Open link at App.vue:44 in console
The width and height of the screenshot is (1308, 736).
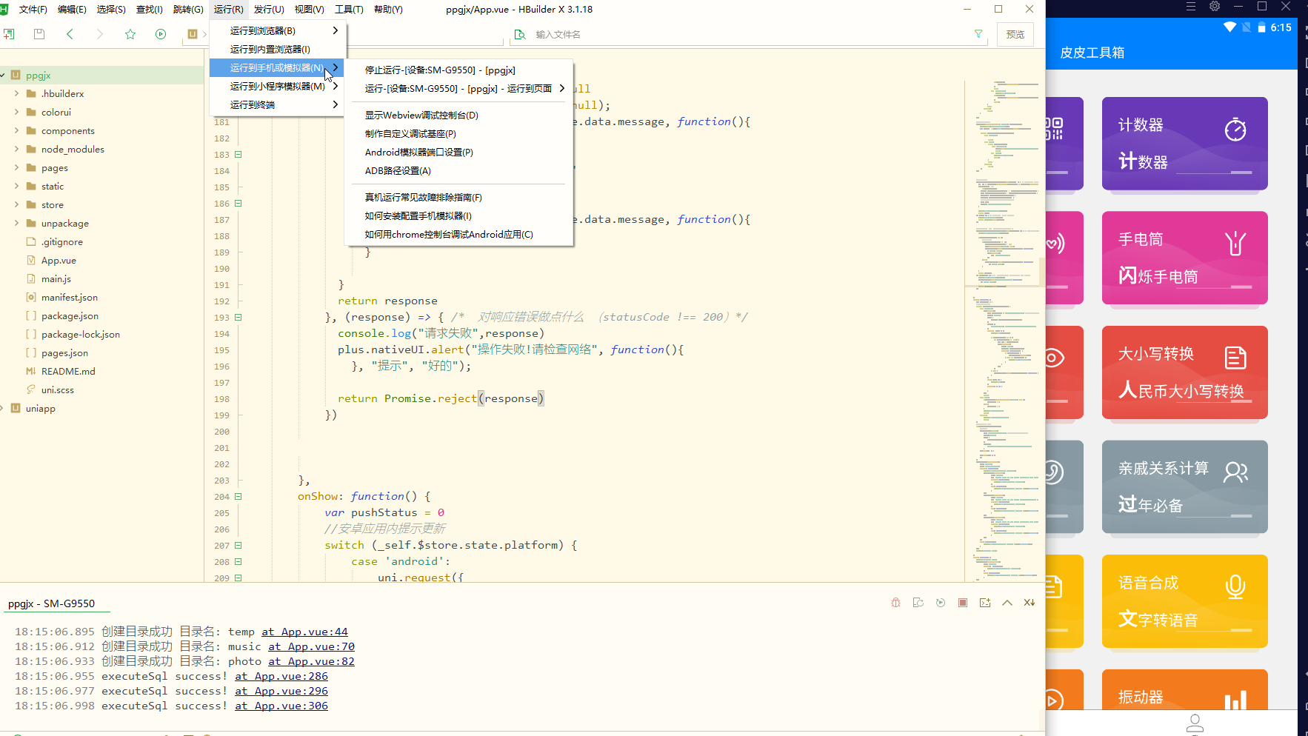tap(304, 632)
